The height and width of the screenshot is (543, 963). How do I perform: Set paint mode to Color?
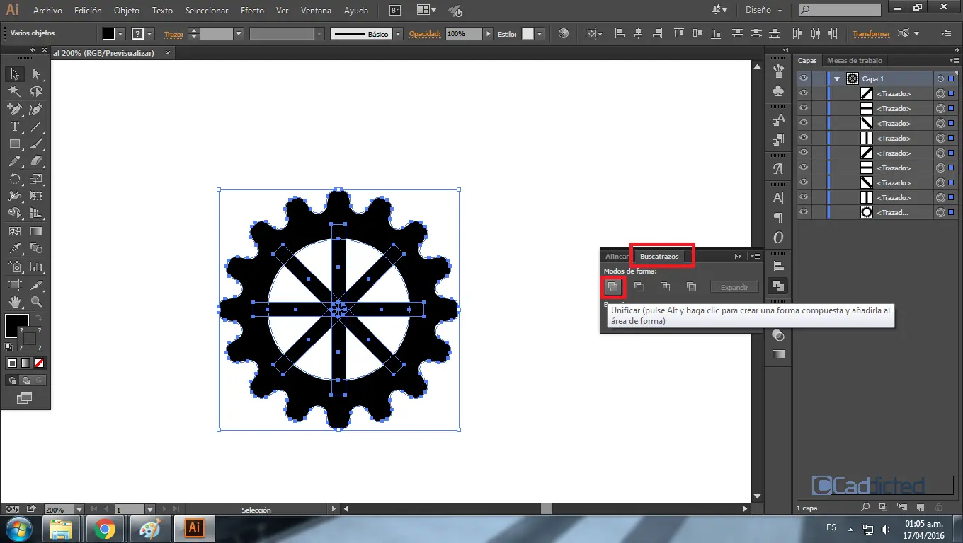(12, 363)
